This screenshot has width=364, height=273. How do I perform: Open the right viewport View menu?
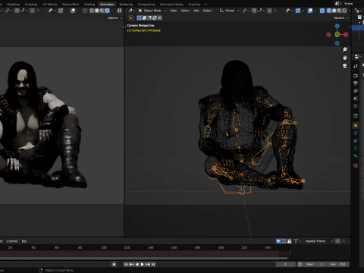[x=173, y=11]
